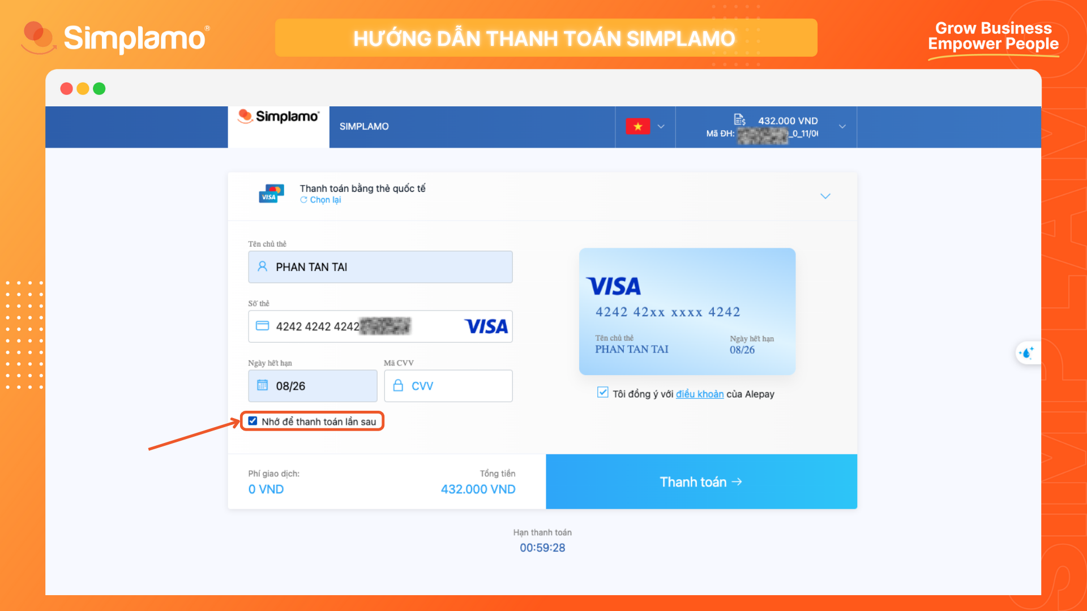The height and width of the screenshot is (611, 1087).
Task: Click the lock icon in CVV field
Action: (398, 385)
